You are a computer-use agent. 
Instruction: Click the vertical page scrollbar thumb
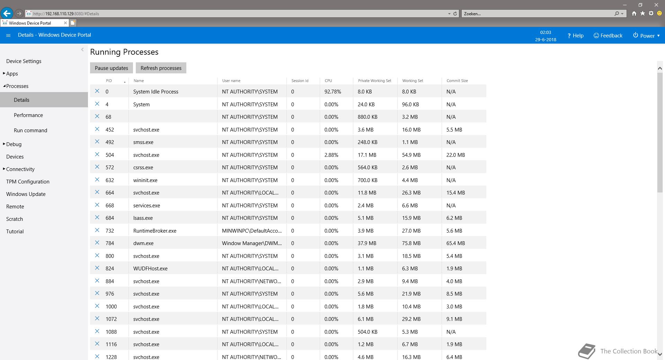coord(660,132)
